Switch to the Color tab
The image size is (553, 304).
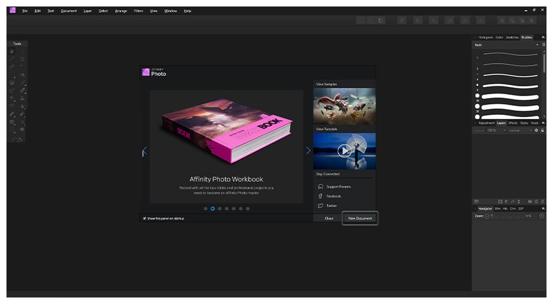pyautogui.click(x=499, y=37)
